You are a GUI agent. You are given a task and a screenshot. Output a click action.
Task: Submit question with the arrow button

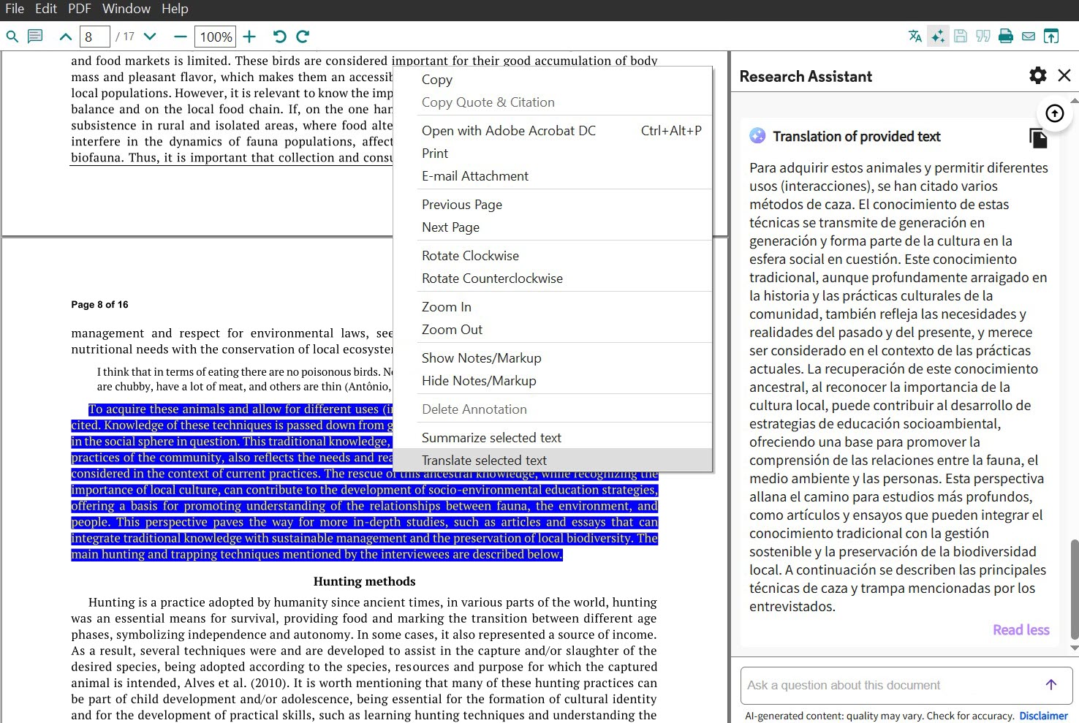pyautogui.click(x=1050, y=685)
